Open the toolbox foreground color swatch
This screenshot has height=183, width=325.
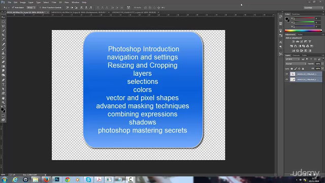(2, 109)
